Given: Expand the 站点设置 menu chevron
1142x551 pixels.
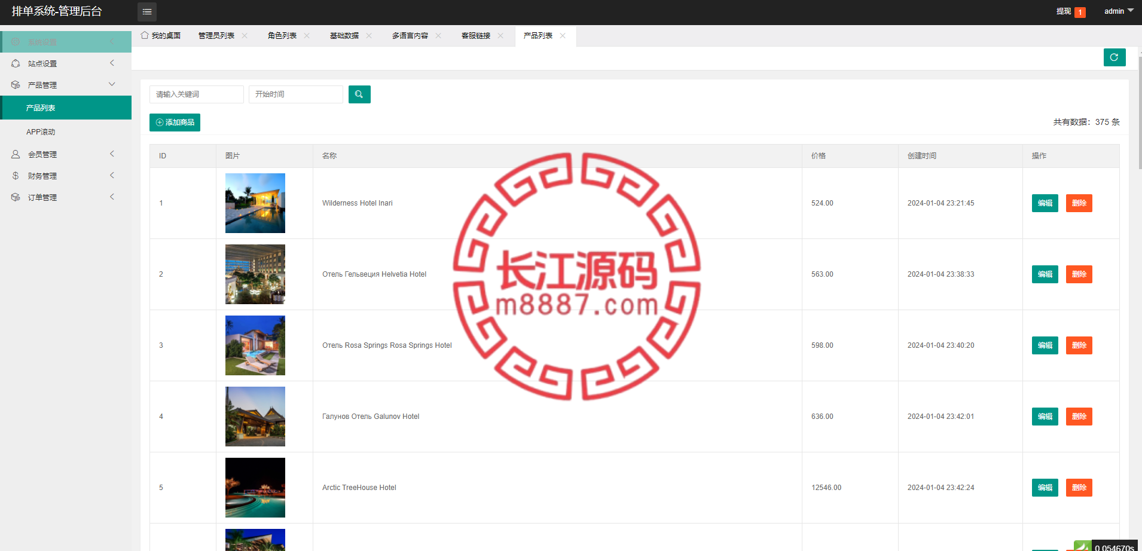Looking at the screenshot, I should (112, 63).
